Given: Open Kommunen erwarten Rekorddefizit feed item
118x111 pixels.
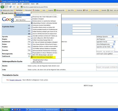Looking at the screenshot, I should pos(46,25).
